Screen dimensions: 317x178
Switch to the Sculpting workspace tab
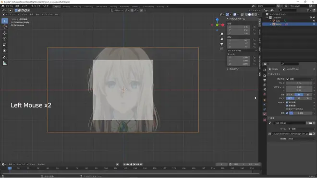[x=77, y=6]
